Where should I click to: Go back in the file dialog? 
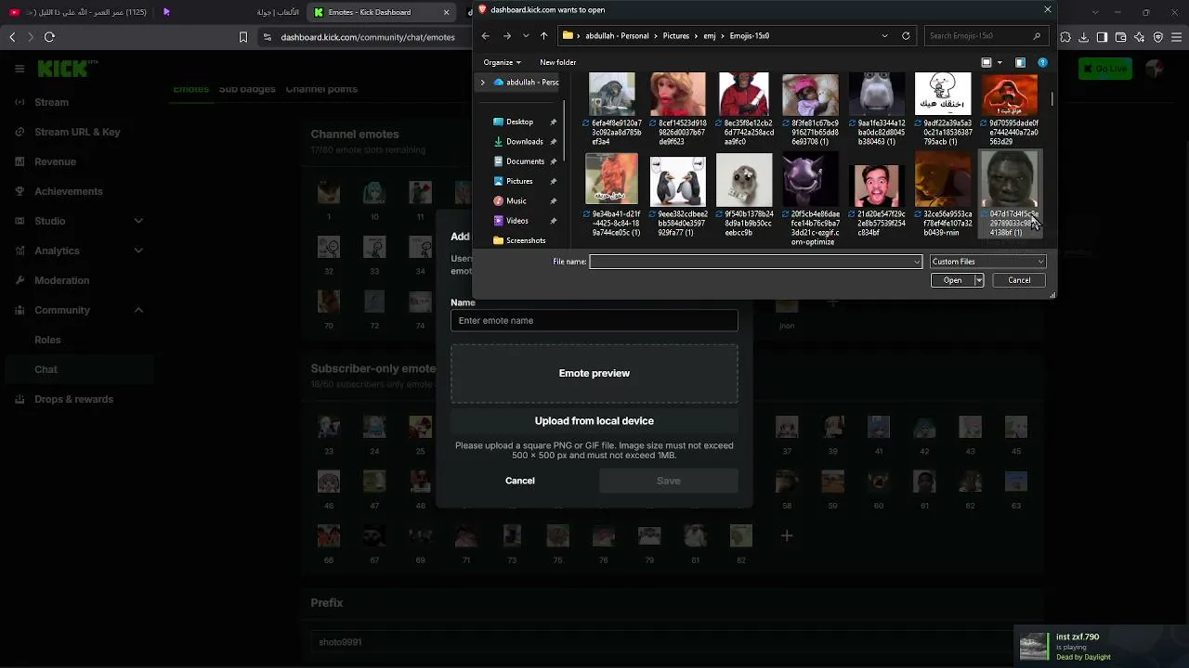click(x=485, y=36)
